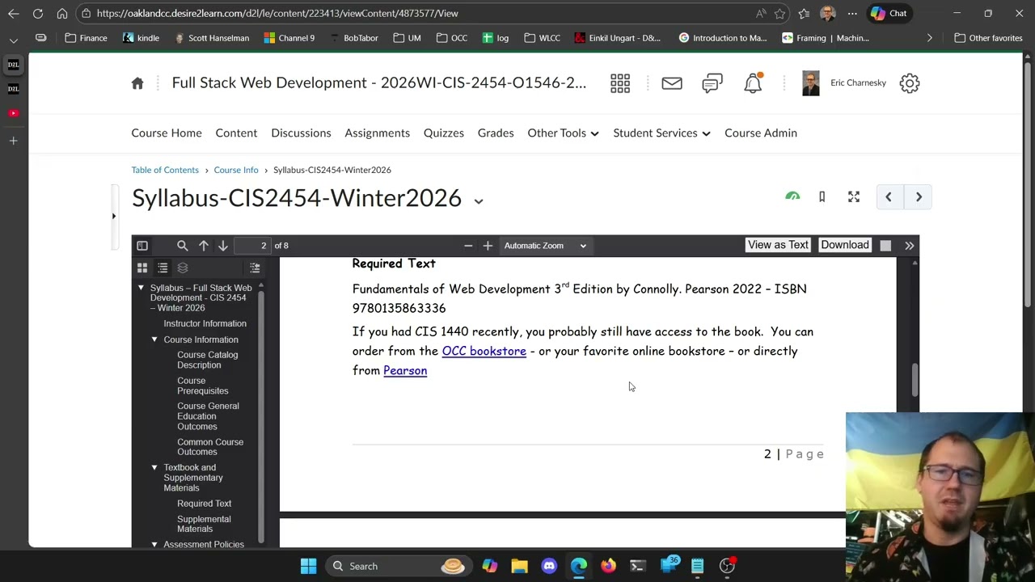Viewport: 1035px width, 582px height.
Task: Open the Discussions tab
Action: (x=301, y=133)
